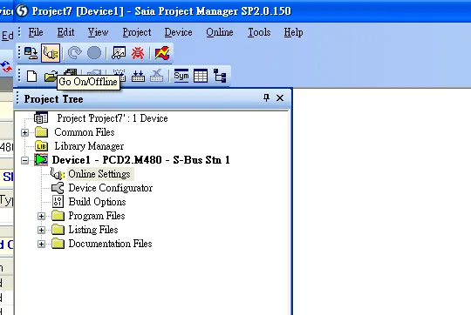
Task: Select Documentation Files in the tree
Action: click(x=110, y=244)
